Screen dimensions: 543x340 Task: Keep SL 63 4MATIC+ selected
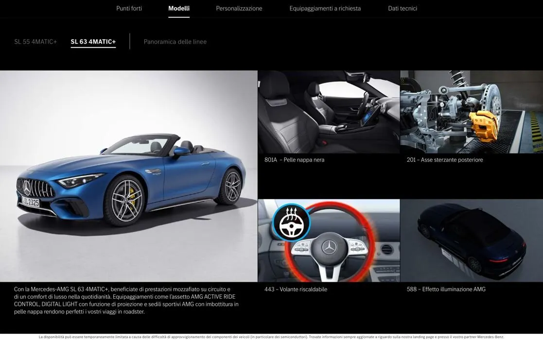click(x=93, y=41)
